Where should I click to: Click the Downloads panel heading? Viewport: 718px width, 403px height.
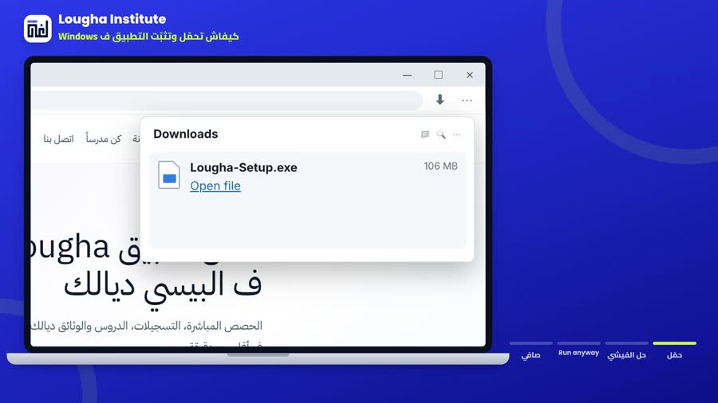pyautogui.click(x=185, y=134)
